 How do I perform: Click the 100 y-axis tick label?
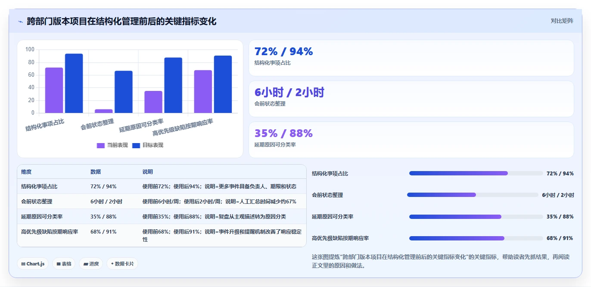click(x=30, y=50)
